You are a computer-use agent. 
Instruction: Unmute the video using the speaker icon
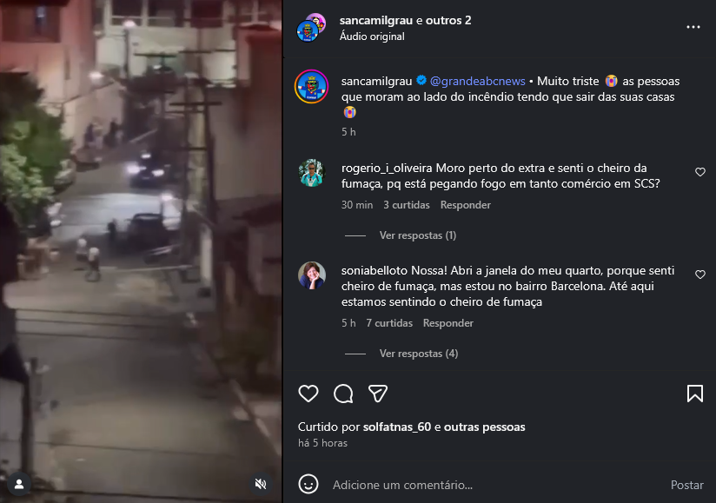[x=261, y=484]
